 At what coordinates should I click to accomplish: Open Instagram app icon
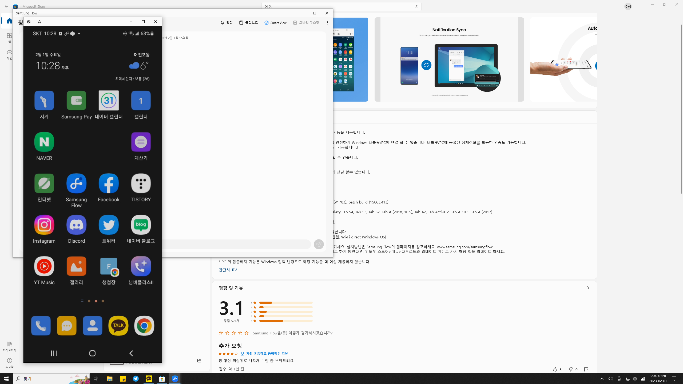tap(44, 225)
